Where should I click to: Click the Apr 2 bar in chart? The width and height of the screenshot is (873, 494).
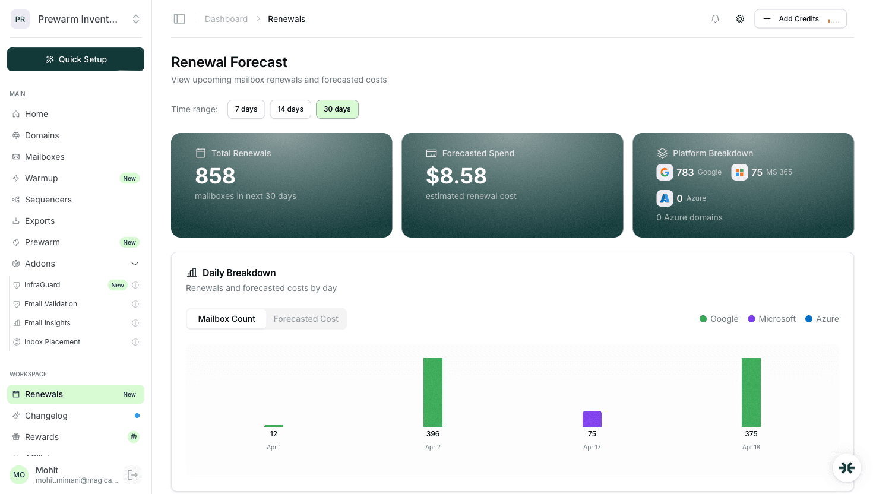pyautogui.click(x=432, y=392)
